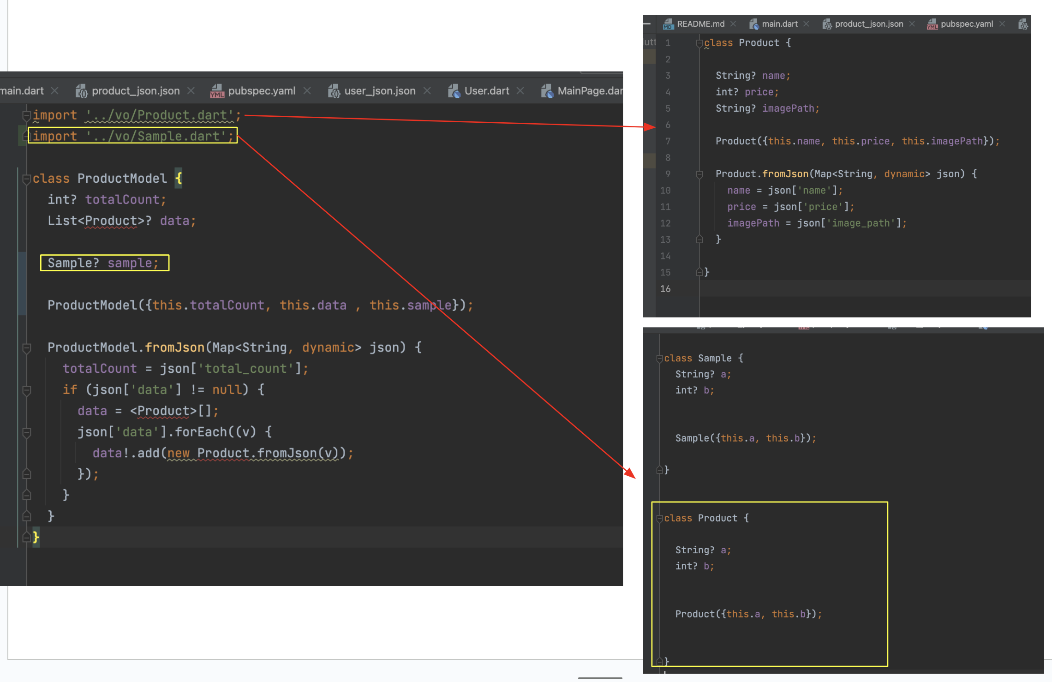Close the product_json.json tab in left editor
Screen dimensions: 1052x682
pyautogui.click(x=191, y=91)
